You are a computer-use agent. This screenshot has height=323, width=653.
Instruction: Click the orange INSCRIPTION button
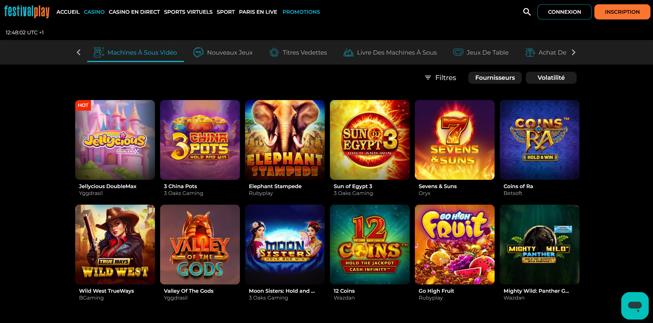click(x=622, y=12)
